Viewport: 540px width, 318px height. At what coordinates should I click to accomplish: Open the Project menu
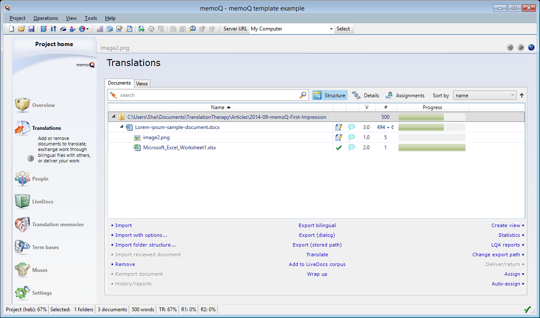[x=17, y=18]
